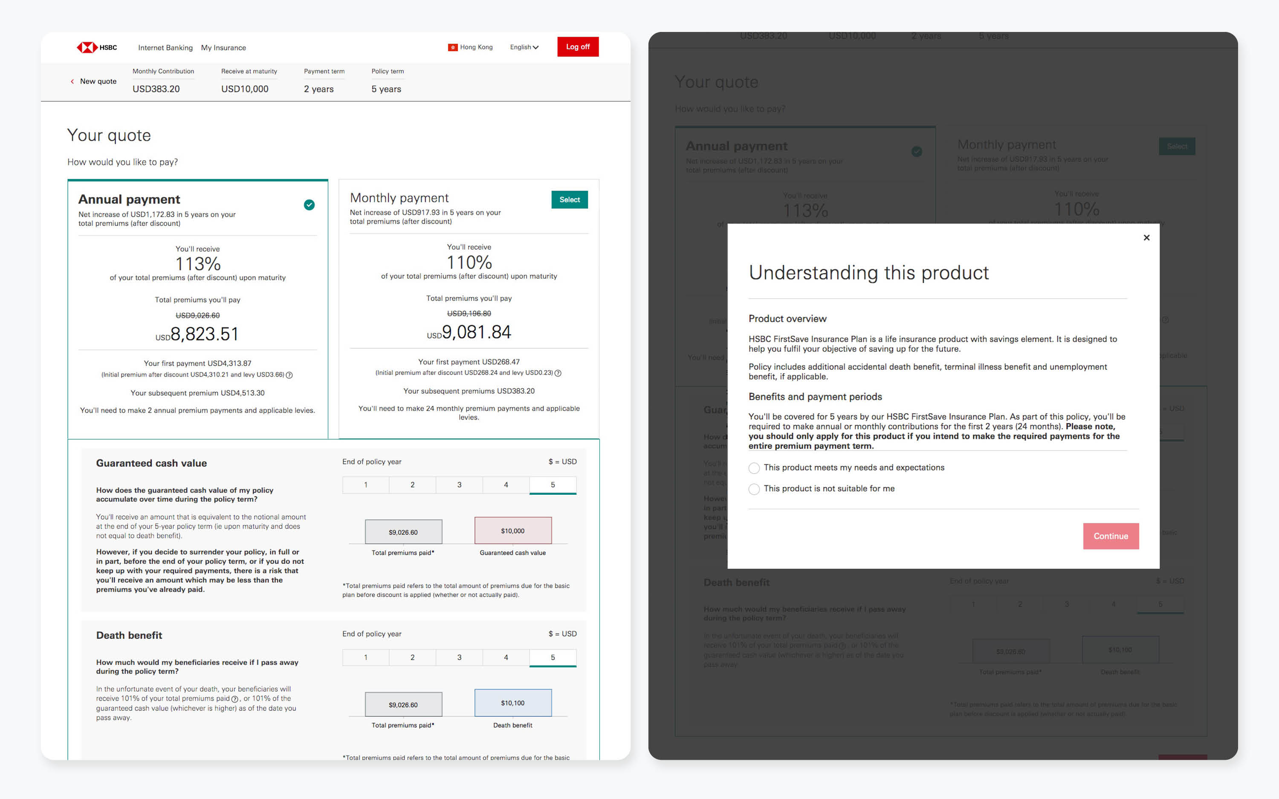Click the Hong Kong flag region selector

[x=470, y=47]
